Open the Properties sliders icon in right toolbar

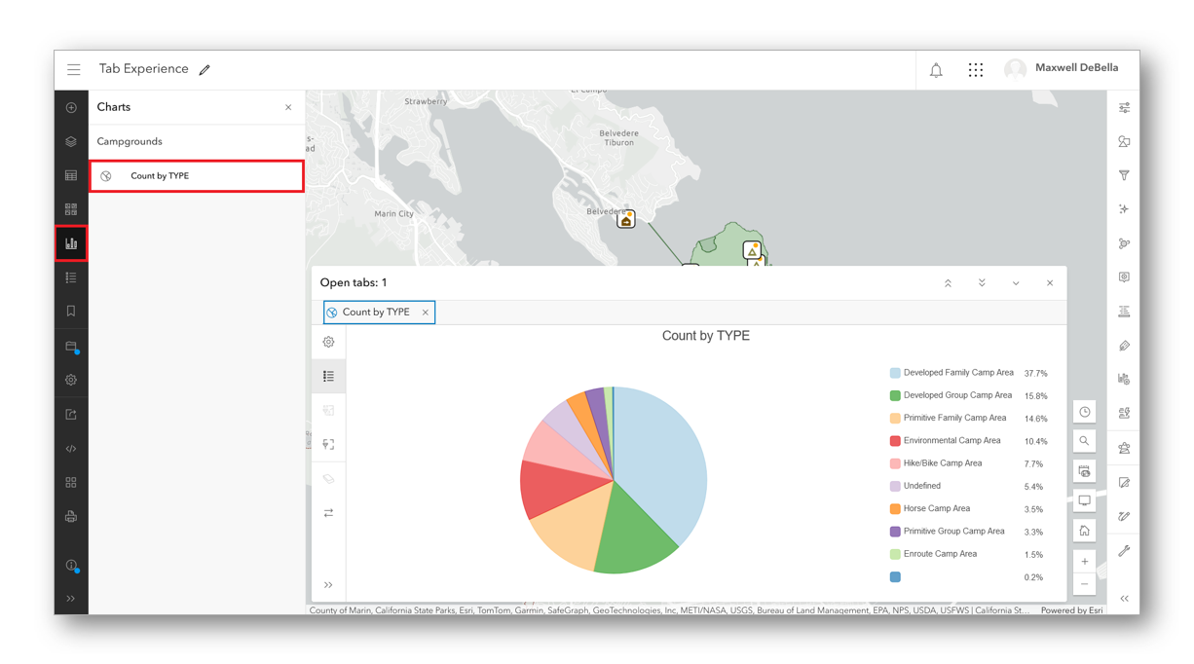pos(1124,108)
